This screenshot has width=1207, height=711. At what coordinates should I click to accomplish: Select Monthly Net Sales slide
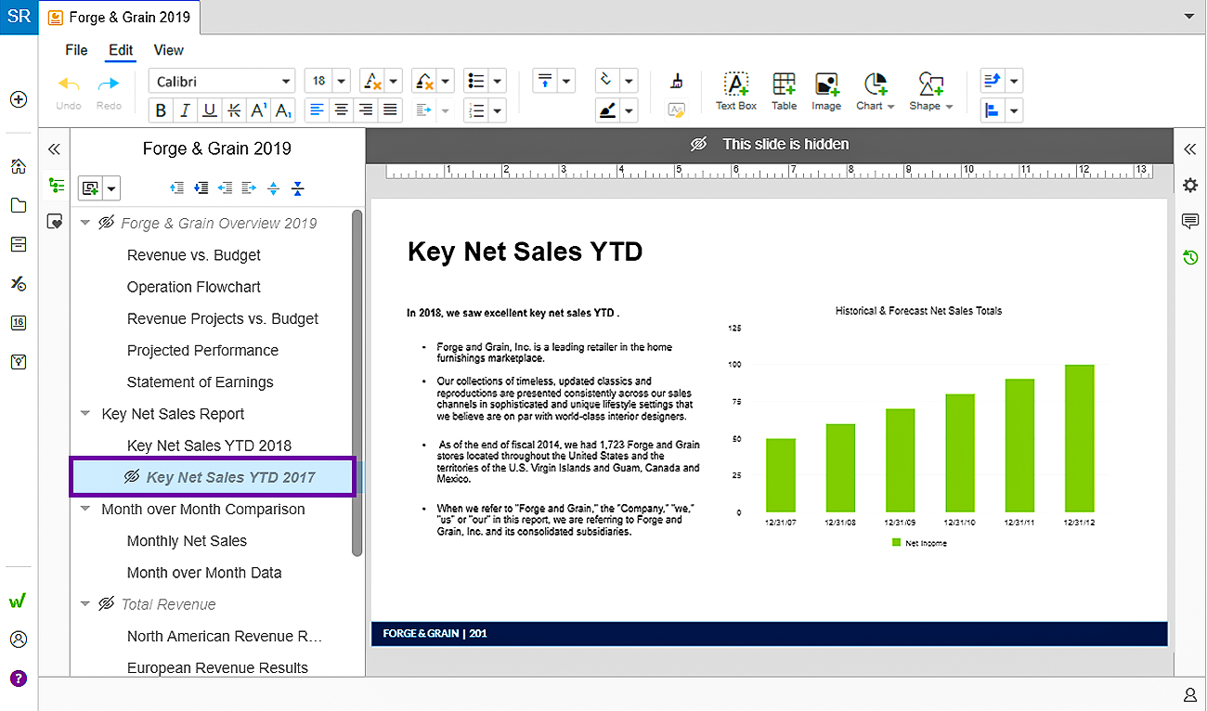tap(188, 541)
